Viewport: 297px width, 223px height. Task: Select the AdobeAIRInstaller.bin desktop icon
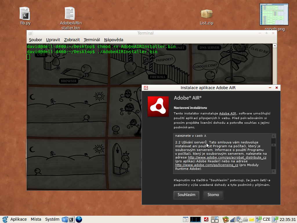tap(70, 14)
